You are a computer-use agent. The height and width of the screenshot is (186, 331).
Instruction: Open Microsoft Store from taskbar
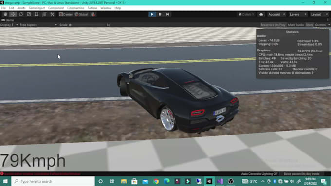[134, 181]
